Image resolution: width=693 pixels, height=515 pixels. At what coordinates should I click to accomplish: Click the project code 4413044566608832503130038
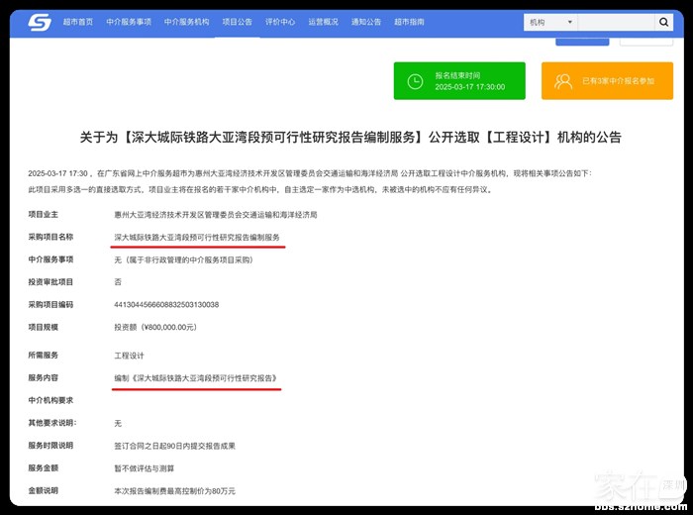pyautogui.click(x=166, y=304)
